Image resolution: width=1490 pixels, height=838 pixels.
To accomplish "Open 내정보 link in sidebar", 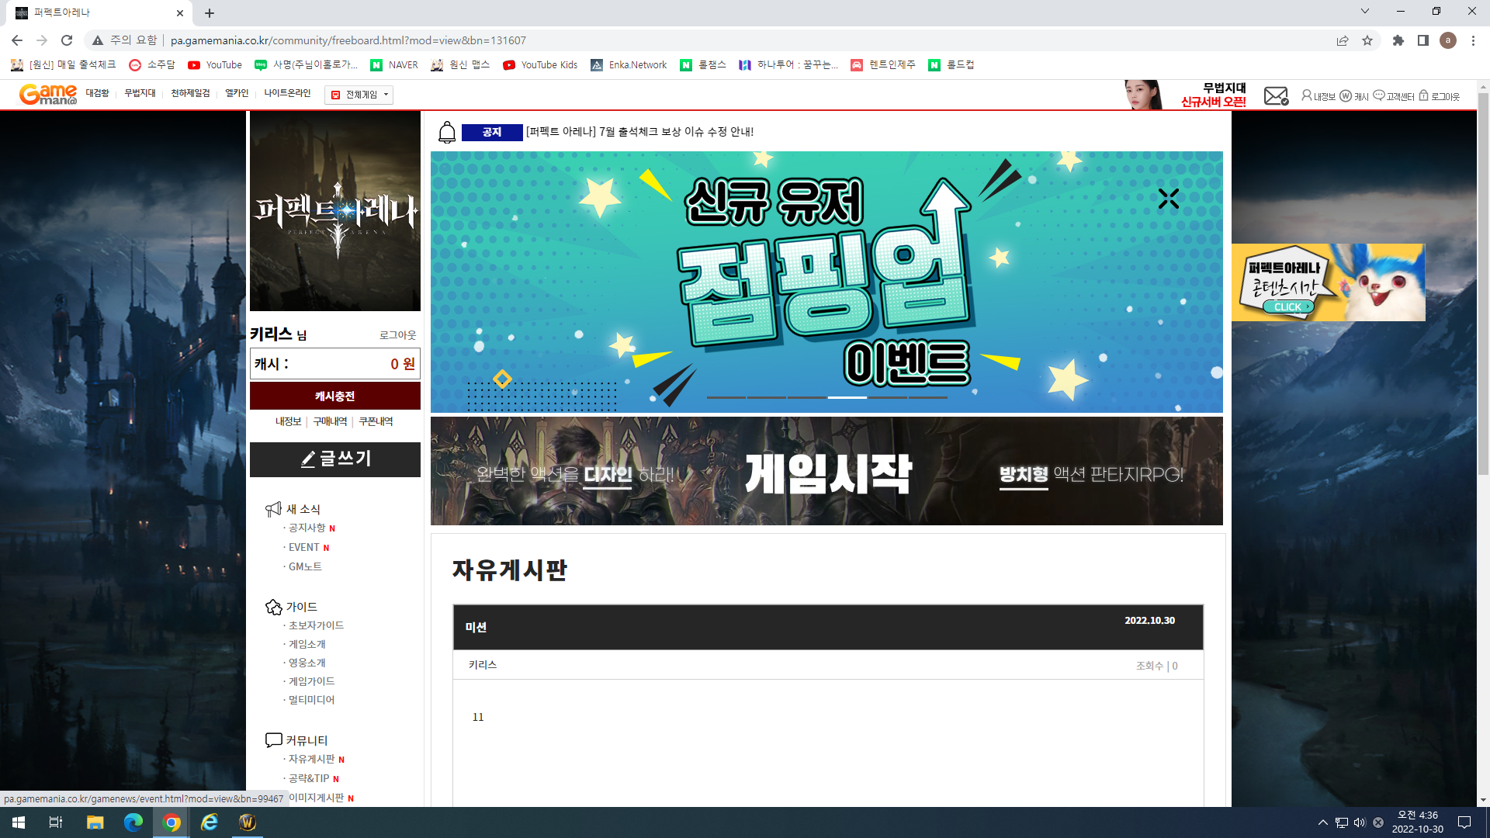I will tap(288, 421).
